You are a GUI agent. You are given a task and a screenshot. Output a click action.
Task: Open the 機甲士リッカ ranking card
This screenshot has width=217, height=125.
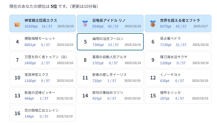pos(178,96)
